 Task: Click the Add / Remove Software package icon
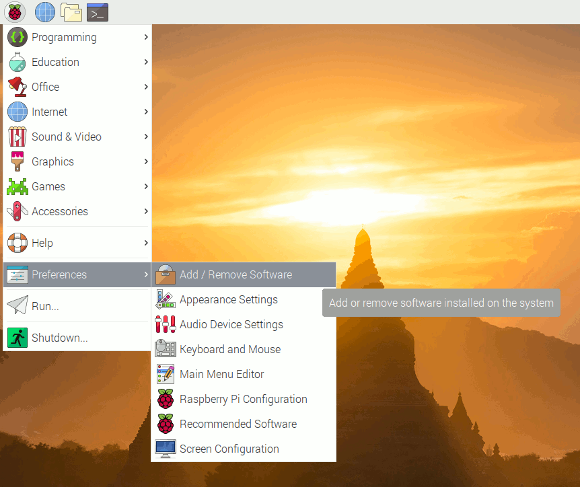[166, 274]
